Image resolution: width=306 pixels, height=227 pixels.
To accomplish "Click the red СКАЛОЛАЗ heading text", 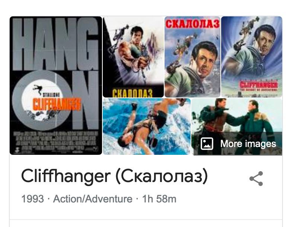I will click(192, 24).
